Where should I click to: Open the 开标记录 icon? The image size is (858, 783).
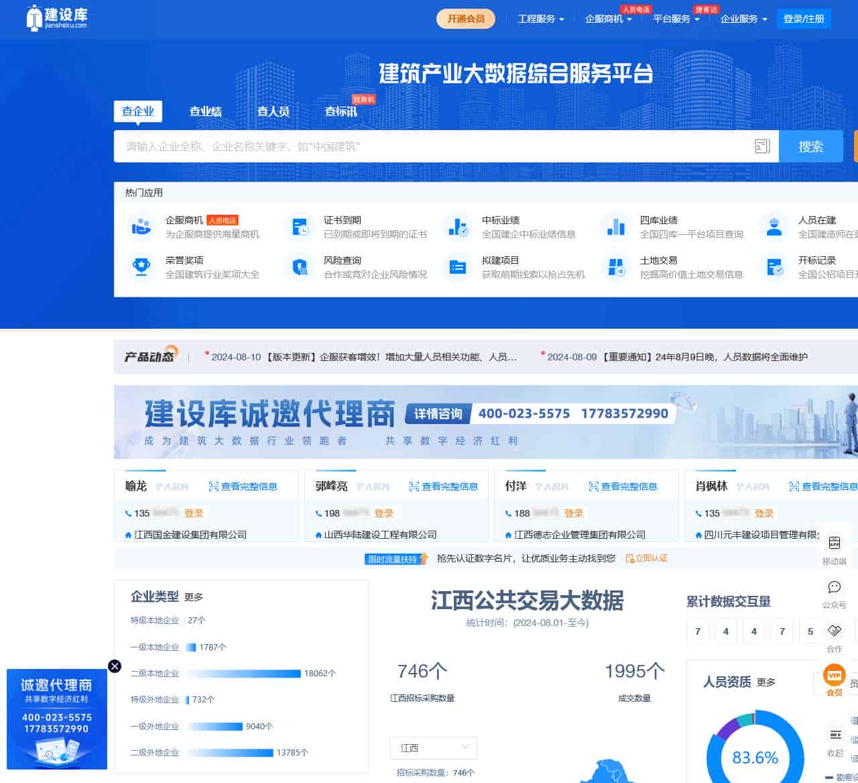[x=774, y=267]
